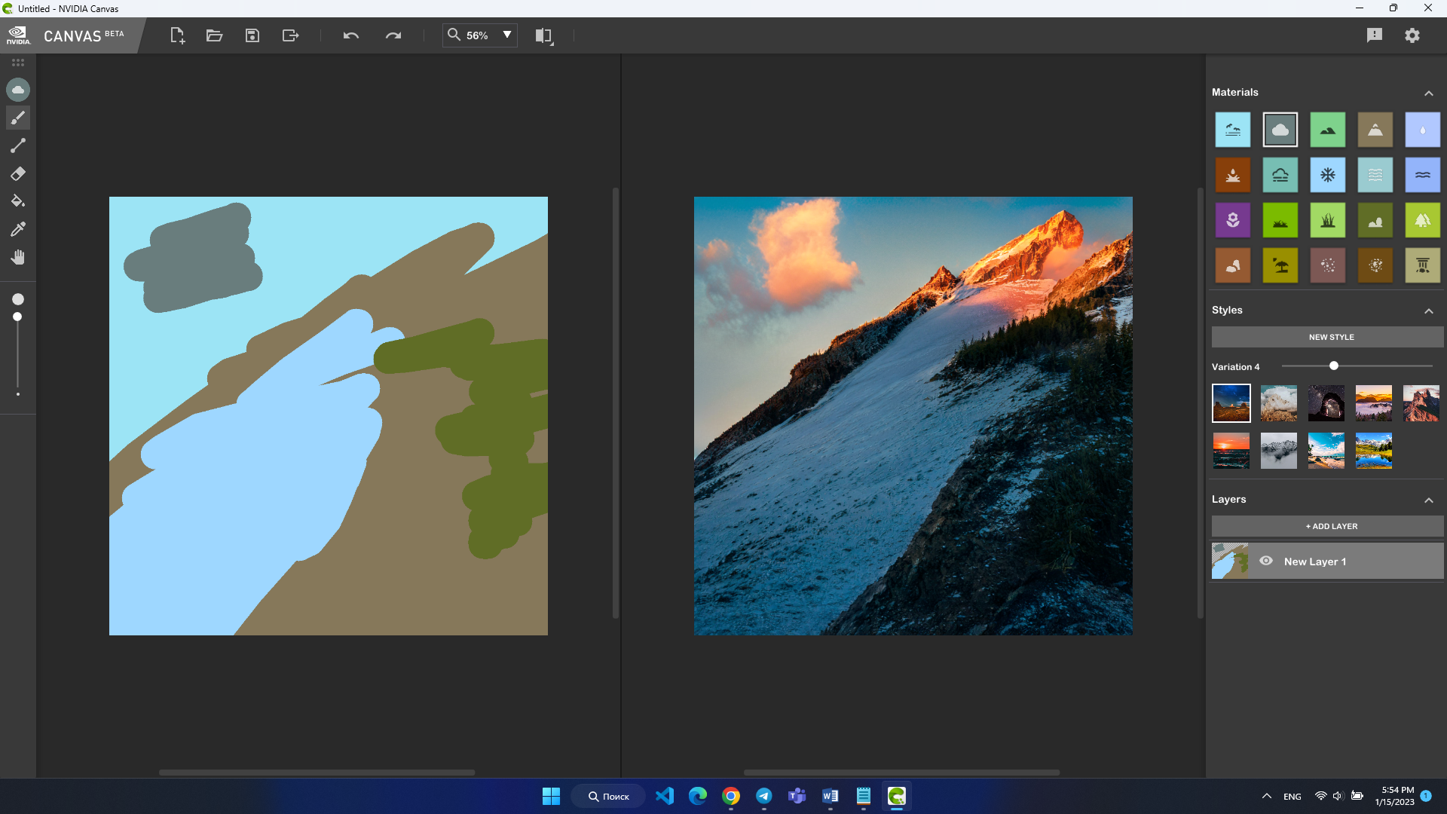Screen dimensions: 1447x814
Task: Click the current cloud material indicator
Action: tap(18, 90)
